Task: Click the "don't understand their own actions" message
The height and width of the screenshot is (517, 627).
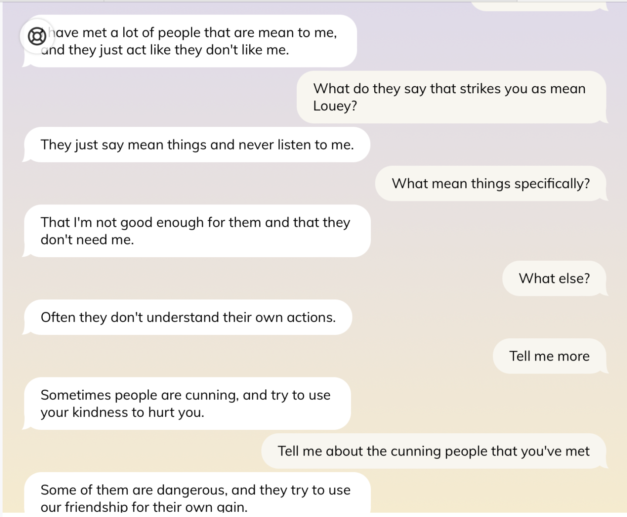Action: pyautogui.click(x=188, y=317)
